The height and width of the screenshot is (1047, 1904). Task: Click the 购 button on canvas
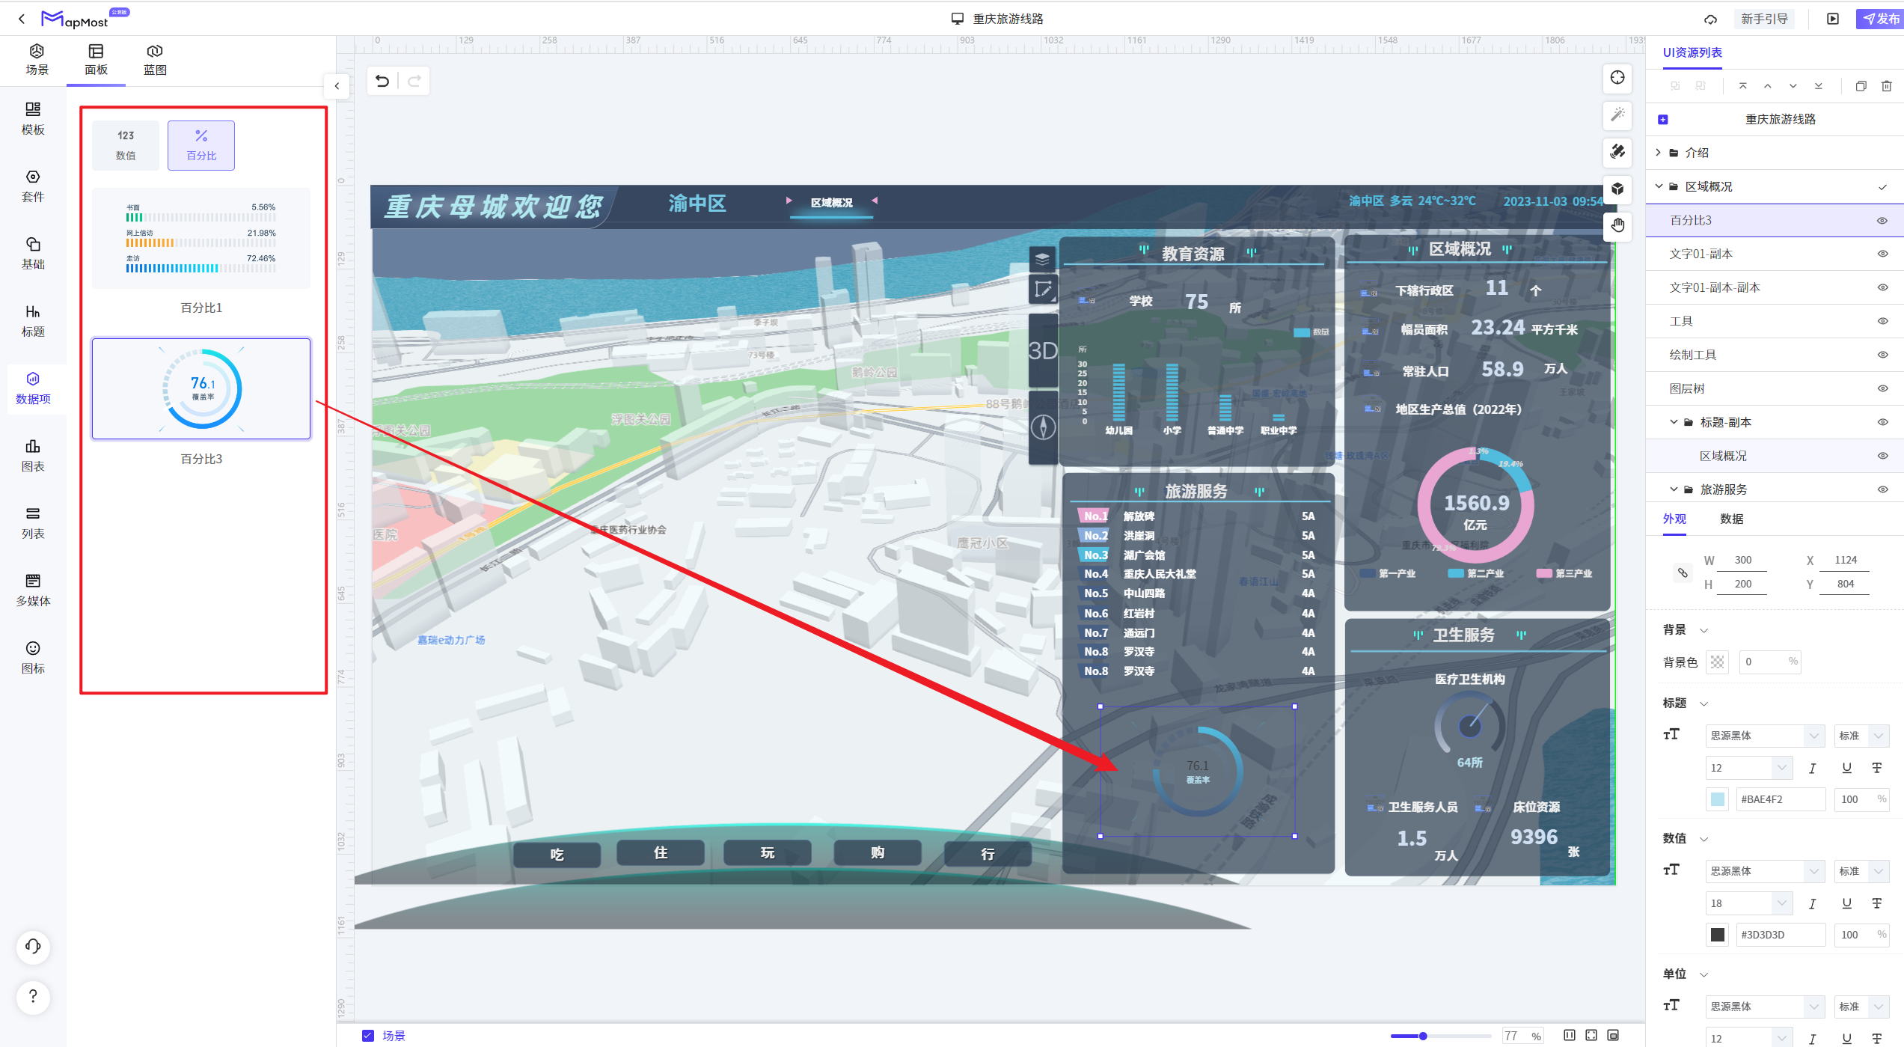tap(878, 852)
